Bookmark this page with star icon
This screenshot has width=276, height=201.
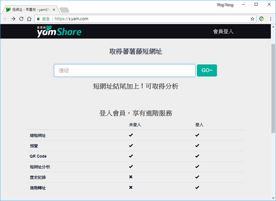[252, 19]
